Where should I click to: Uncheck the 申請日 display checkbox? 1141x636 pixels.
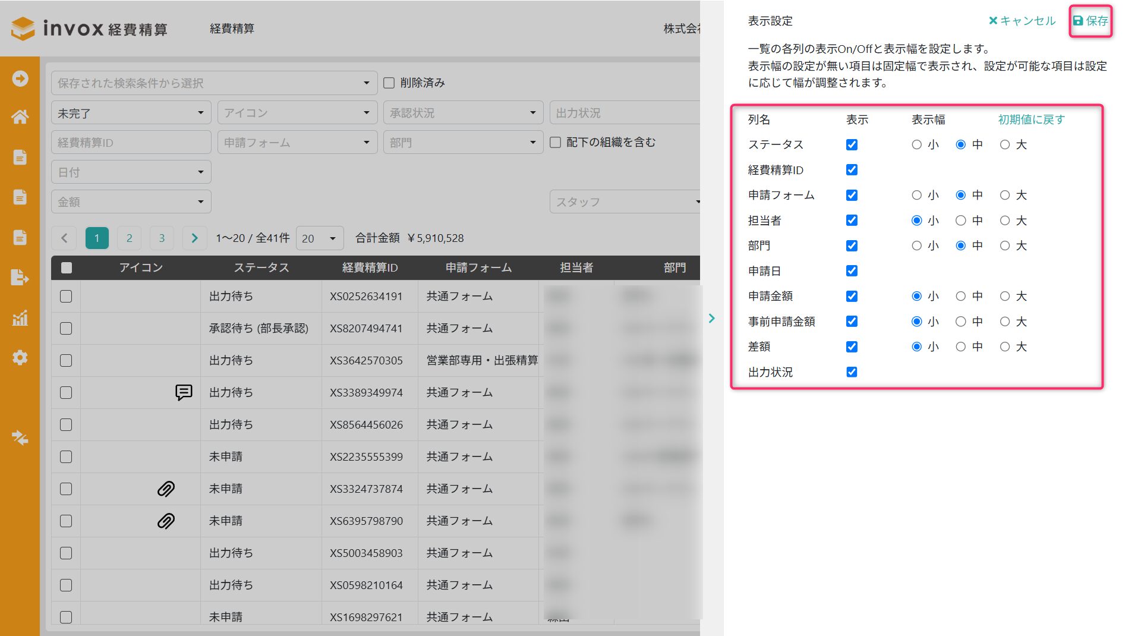(x=852, y=271)
